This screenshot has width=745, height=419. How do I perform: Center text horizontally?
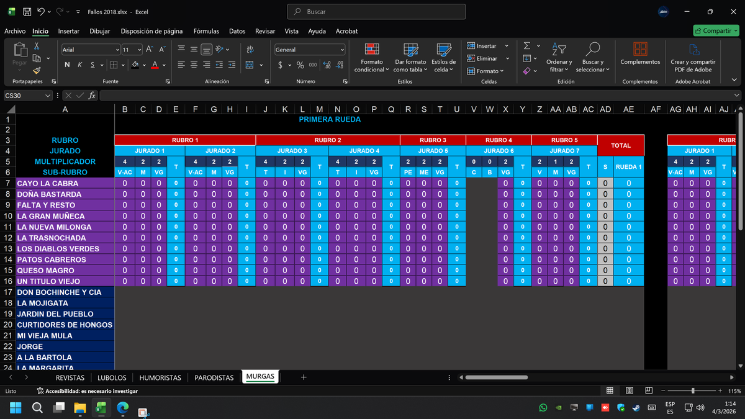pyautogui.click(x=194, y=65)
